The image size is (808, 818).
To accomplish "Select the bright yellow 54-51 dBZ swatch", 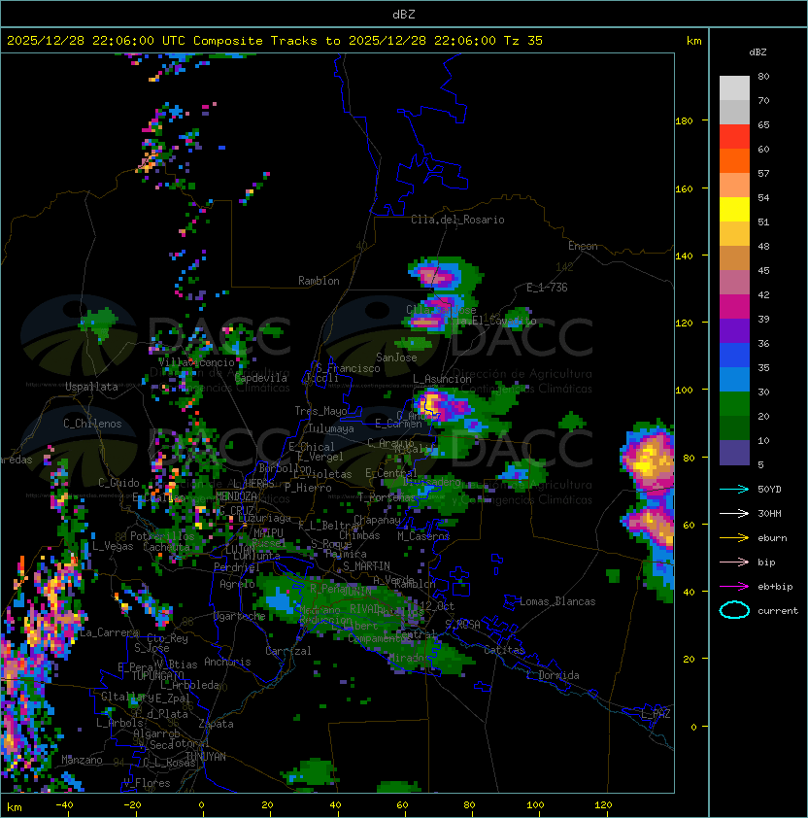I will coord(734,209).
